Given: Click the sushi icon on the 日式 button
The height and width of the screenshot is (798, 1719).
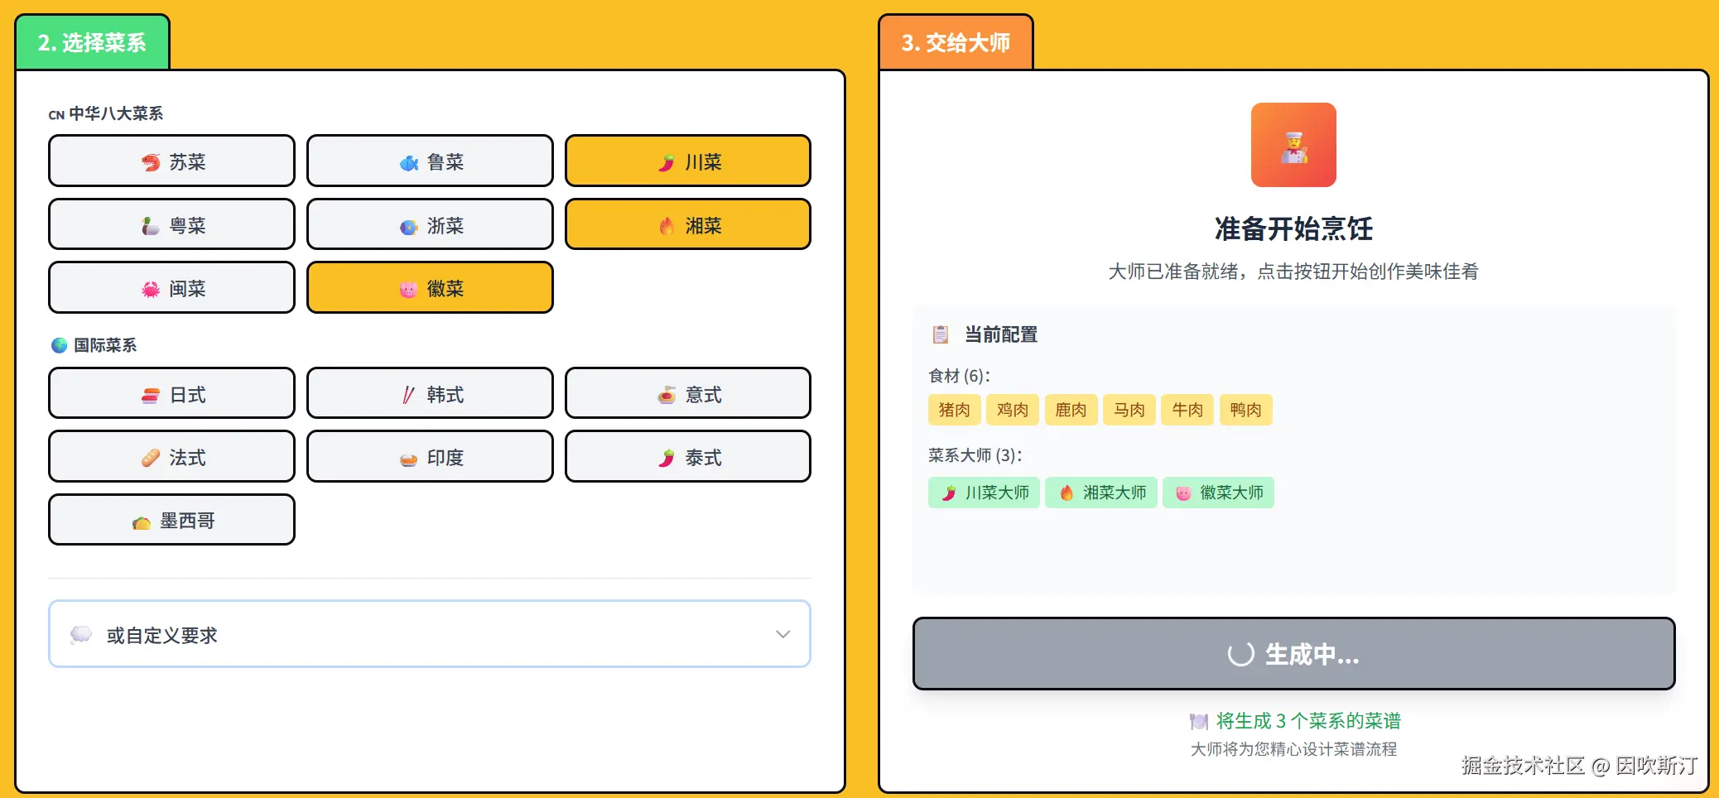Looking at the screenshot, I should (x=151, y=394).
